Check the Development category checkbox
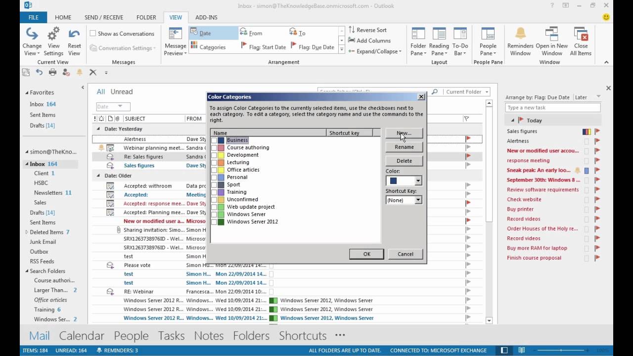Screen dimensions: 633x356 point(214,155)
